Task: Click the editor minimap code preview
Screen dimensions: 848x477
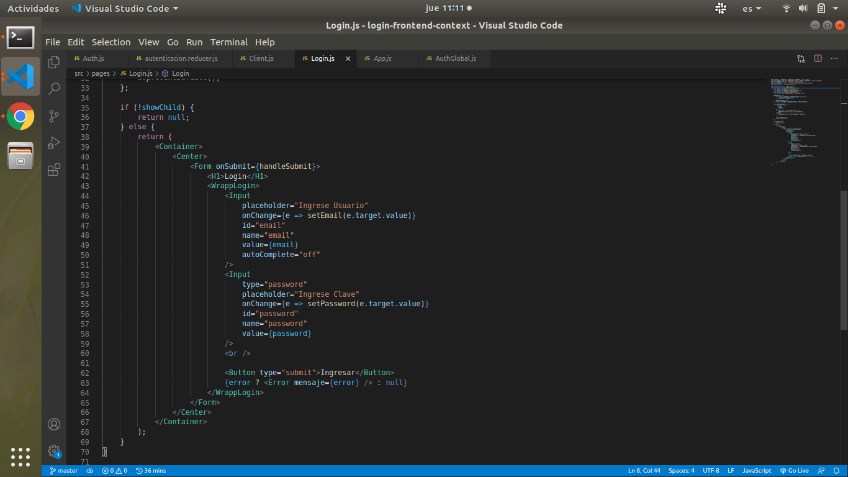Action: (805, 121)
